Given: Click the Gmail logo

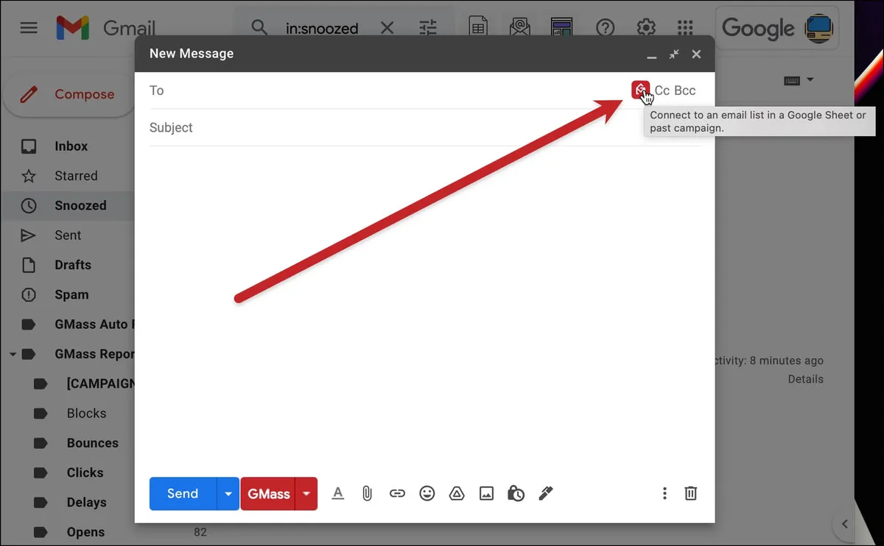Looking at the screenshot, I should pos(106,28).
